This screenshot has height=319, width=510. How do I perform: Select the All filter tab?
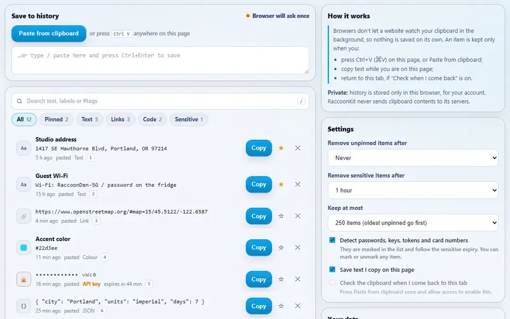(24, 120)
